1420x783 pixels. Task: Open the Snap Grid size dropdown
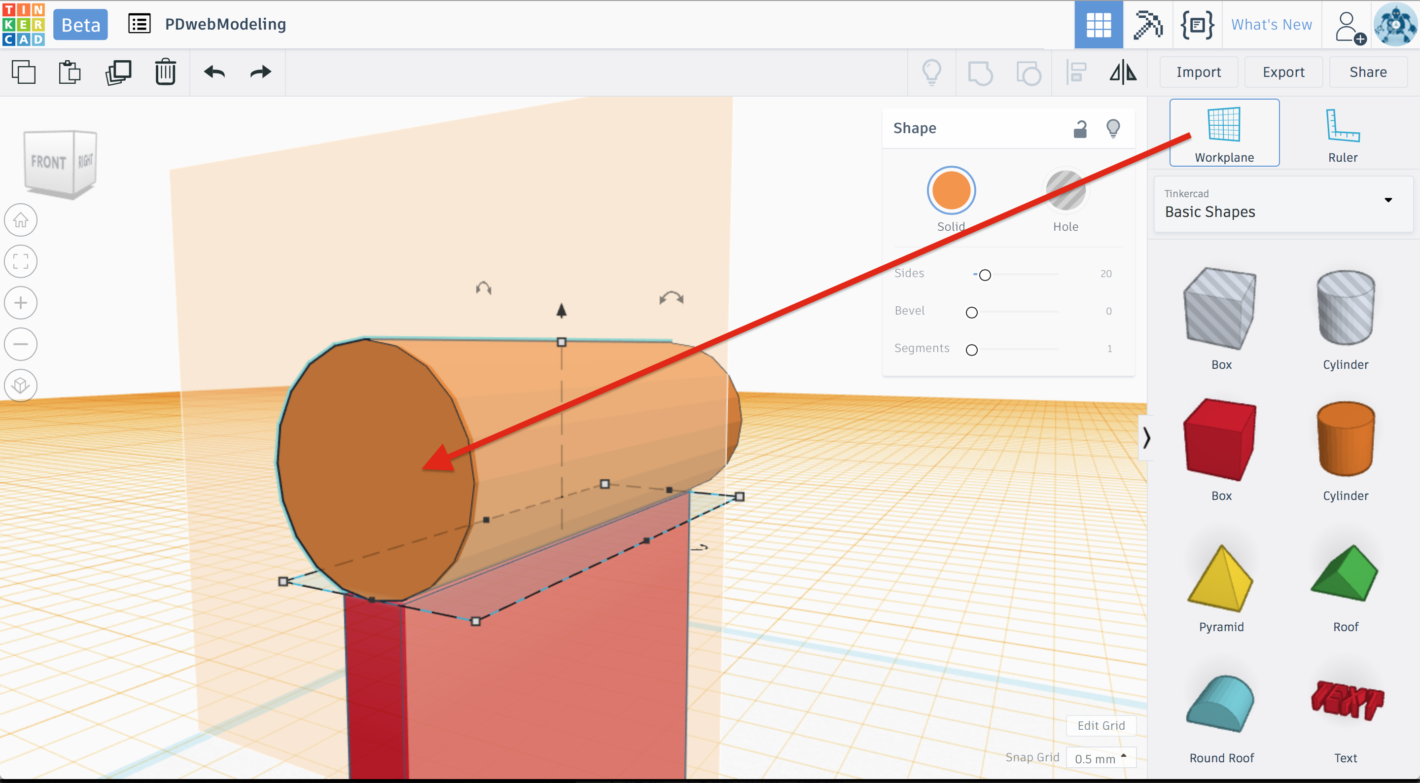pyautogui.click(x=1101, y=758)
